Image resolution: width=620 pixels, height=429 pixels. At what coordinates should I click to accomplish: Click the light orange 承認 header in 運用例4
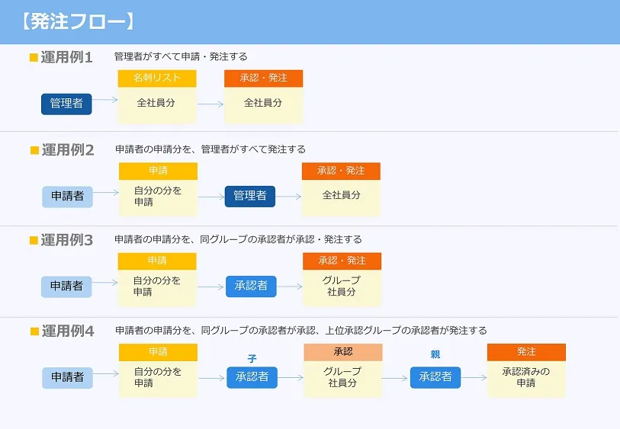(342, 352)
